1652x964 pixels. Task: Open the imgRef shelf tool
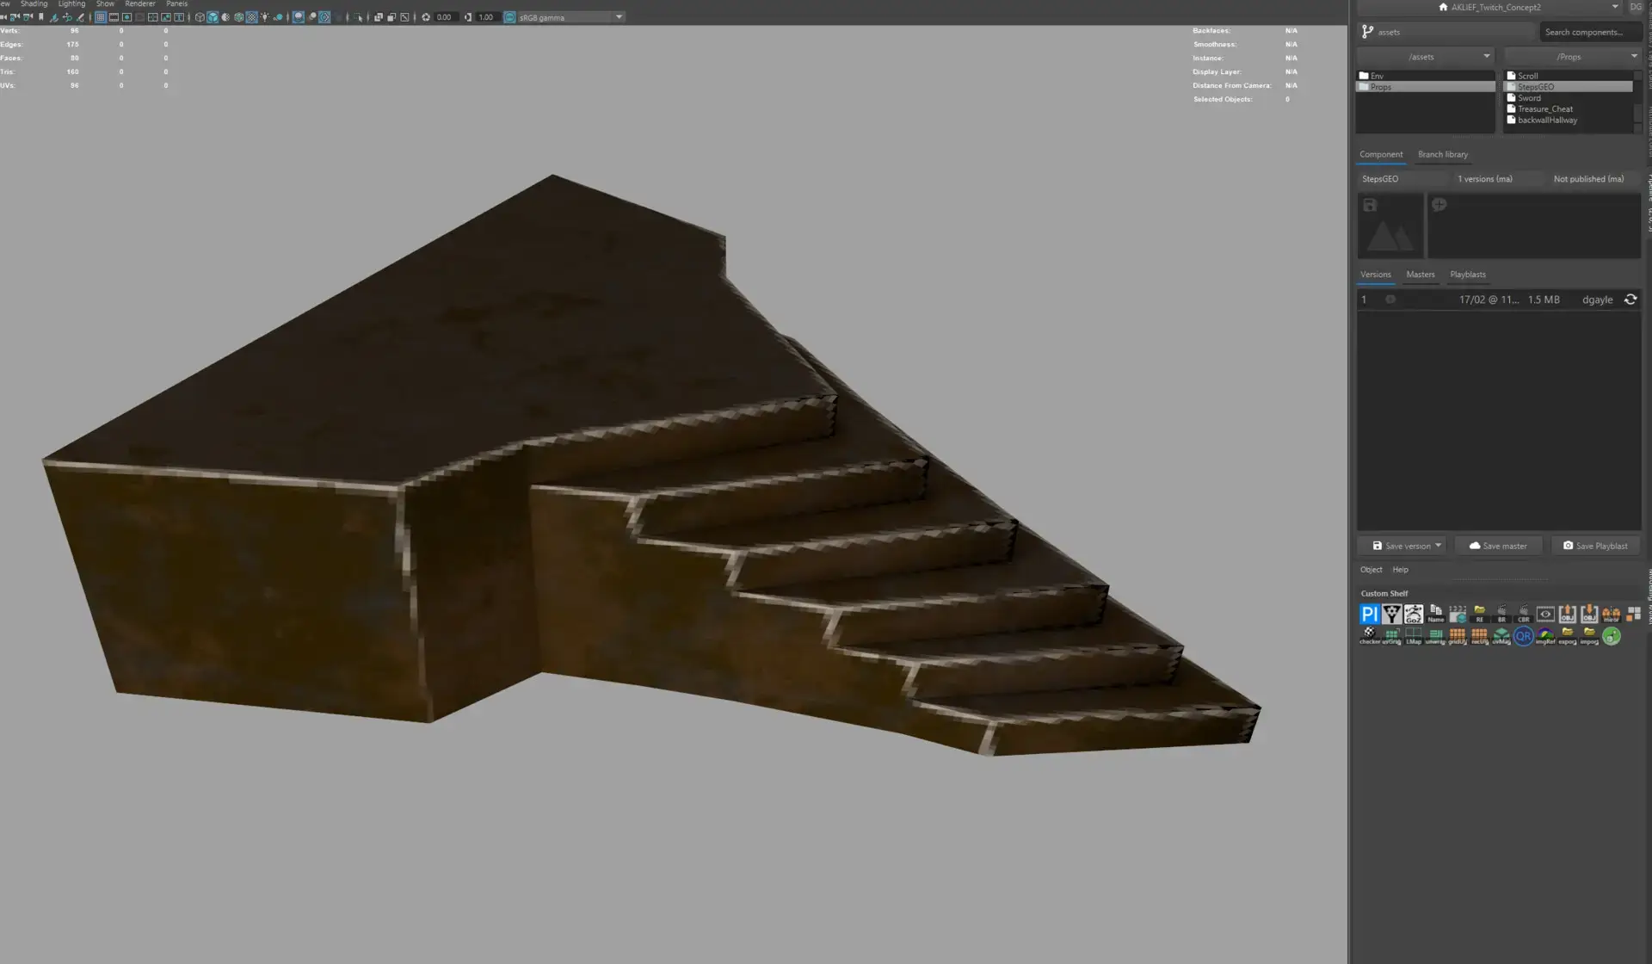tap(1545, 636)
